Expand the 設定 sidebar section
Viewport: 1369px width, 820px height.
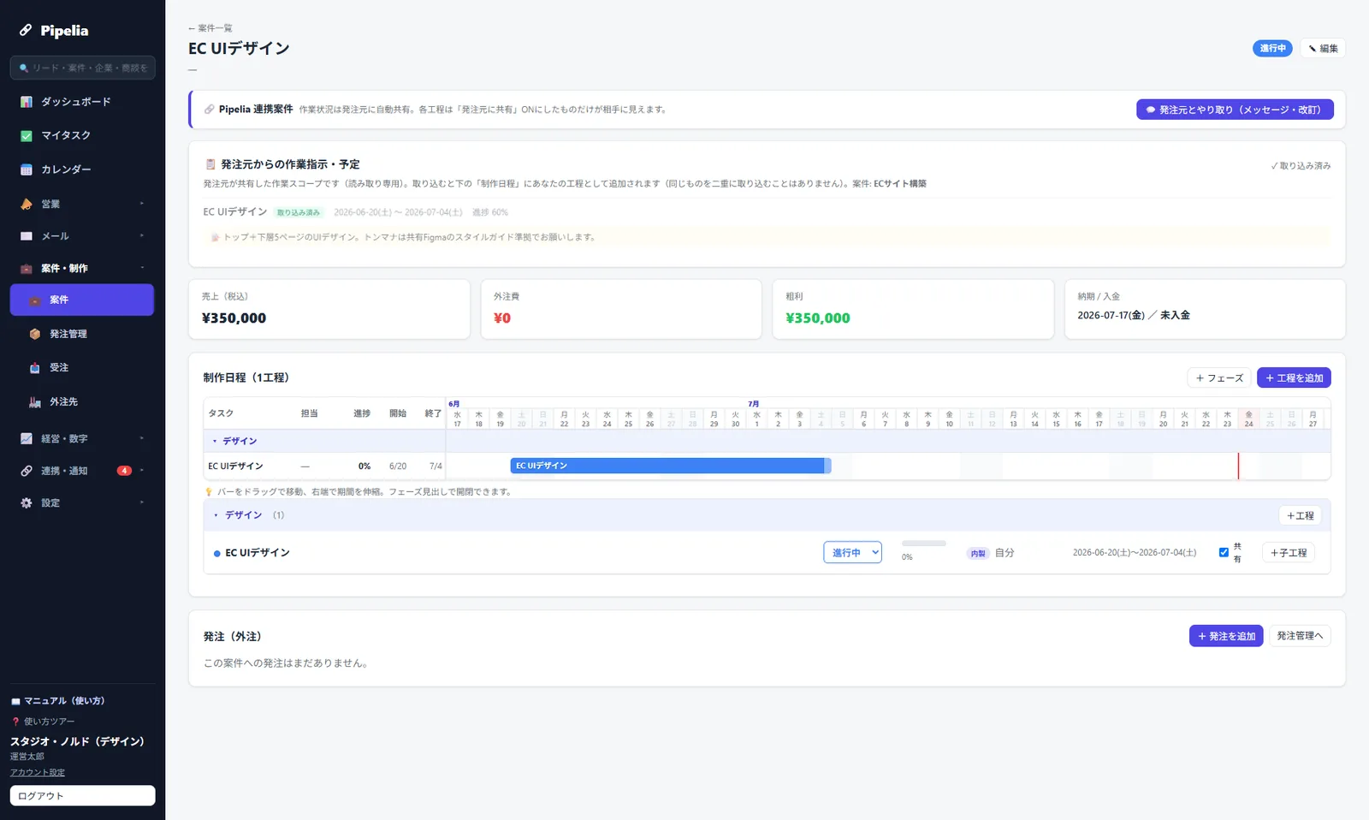pos(142,503)
